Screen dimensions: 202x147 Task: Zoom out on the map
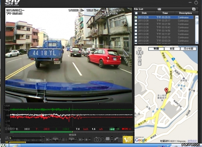pyautogui.click(x=140, y=64)
